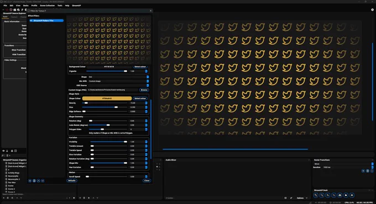Screen dimensions: 376x204
Task: Open the Edit menu
Action: coord(11,6)
